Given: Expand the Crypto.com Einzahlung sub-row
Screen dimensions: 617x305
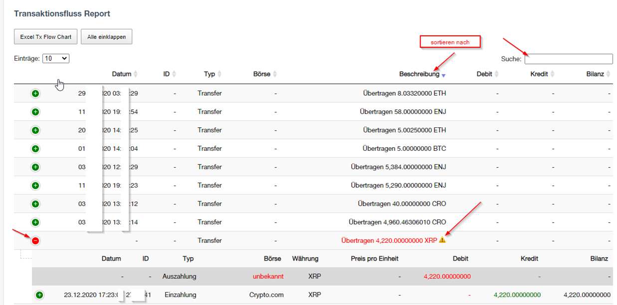Looking at the screenshot, I should click(x=39, y=295).
